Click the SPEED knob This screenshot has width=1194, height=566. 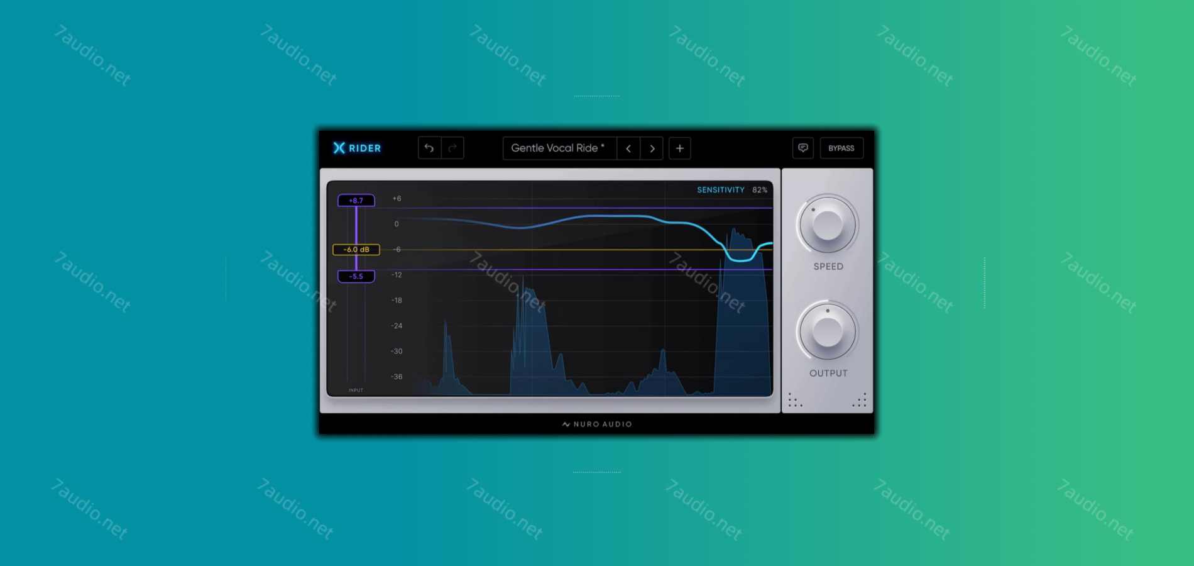click(x=828, y=225)
